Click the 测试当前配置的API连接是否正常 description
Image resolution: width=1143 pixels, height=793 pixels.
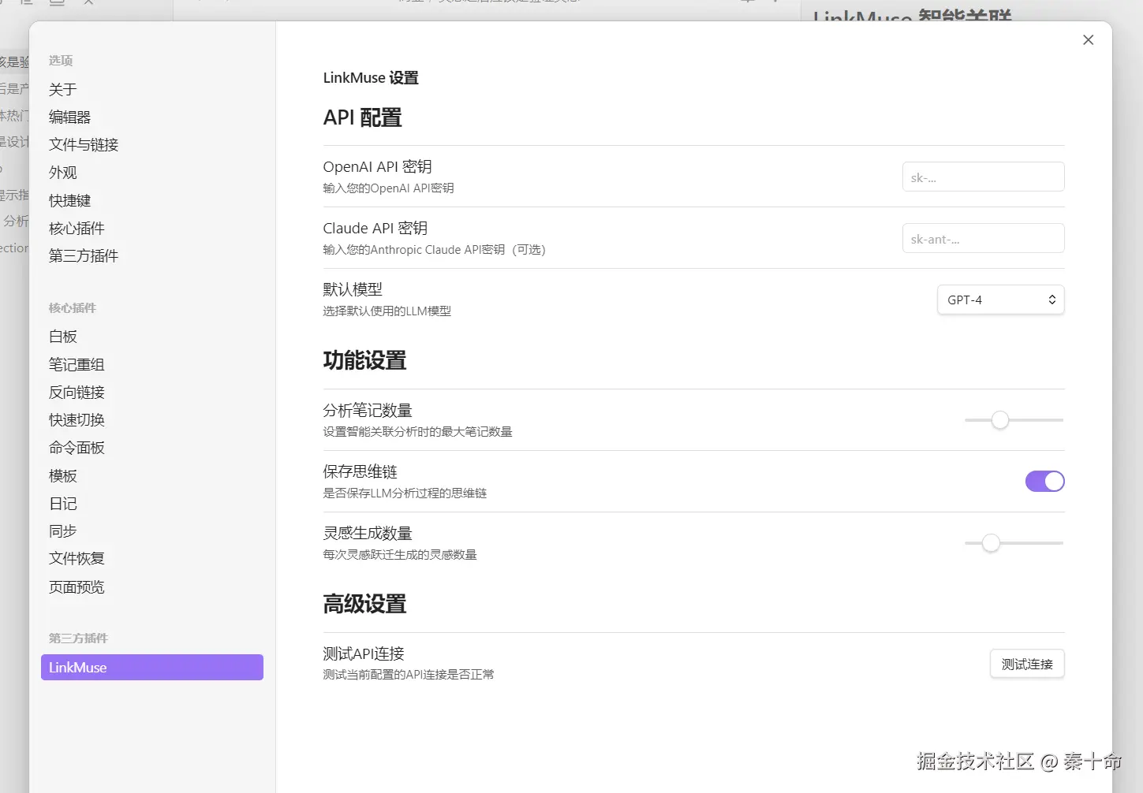click(409, 674)
